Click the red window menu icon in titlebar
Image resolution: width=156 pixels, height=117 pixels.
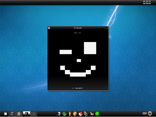tap(49, 28)
